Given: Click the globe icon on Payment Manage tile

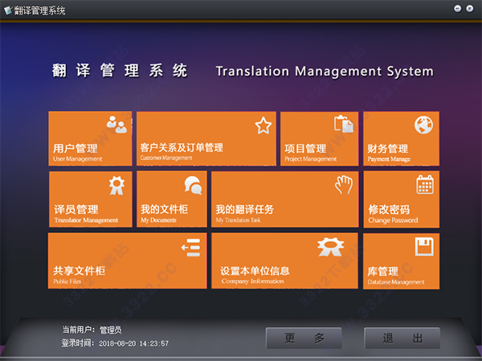Looking at the screenshot, I should (x=424, y=125).
